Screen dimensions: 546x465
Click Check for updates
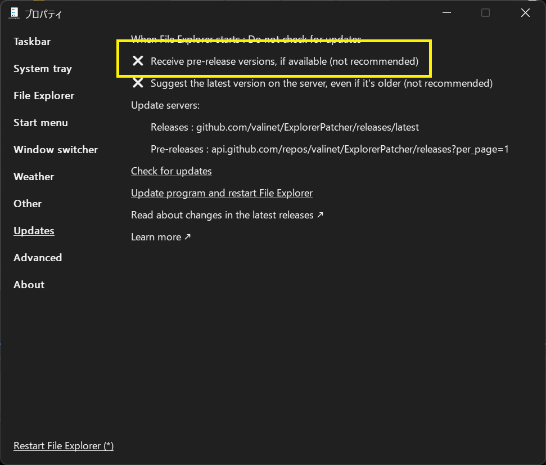[x=171, y=171]
